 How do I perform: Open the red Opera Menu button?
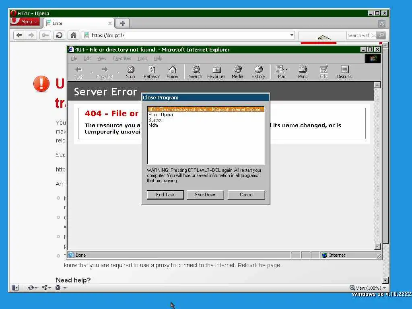pyautogui.click(x=25, y=22)
